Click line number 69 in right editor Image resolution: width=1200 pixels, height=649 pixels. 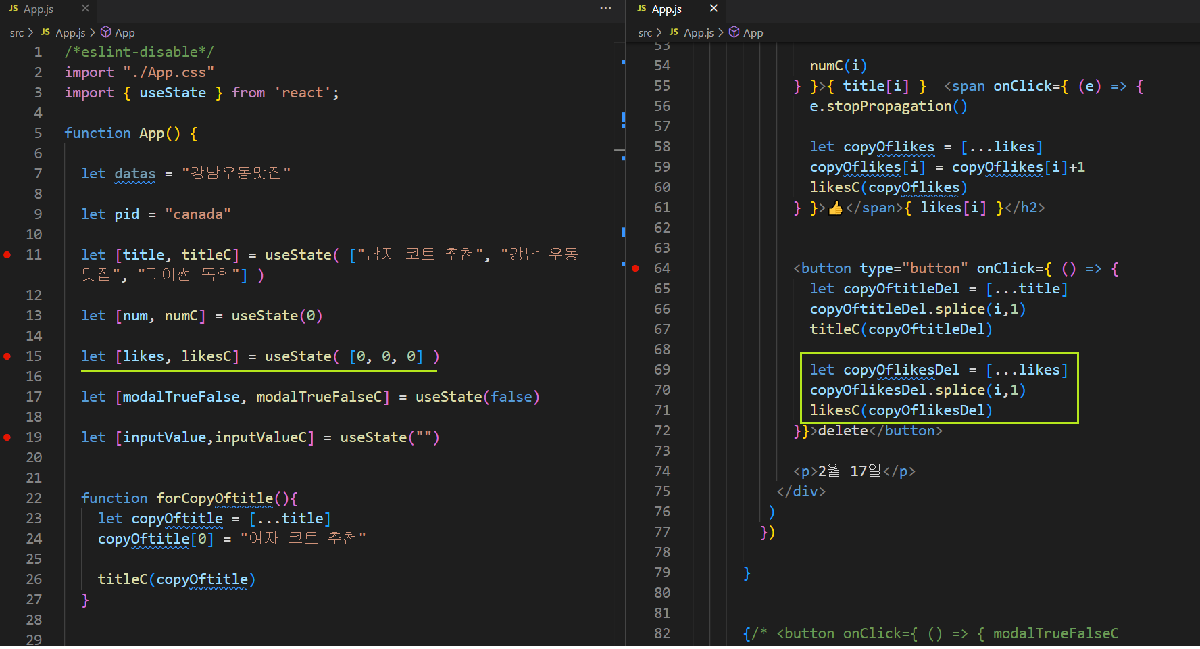[662, 370]
